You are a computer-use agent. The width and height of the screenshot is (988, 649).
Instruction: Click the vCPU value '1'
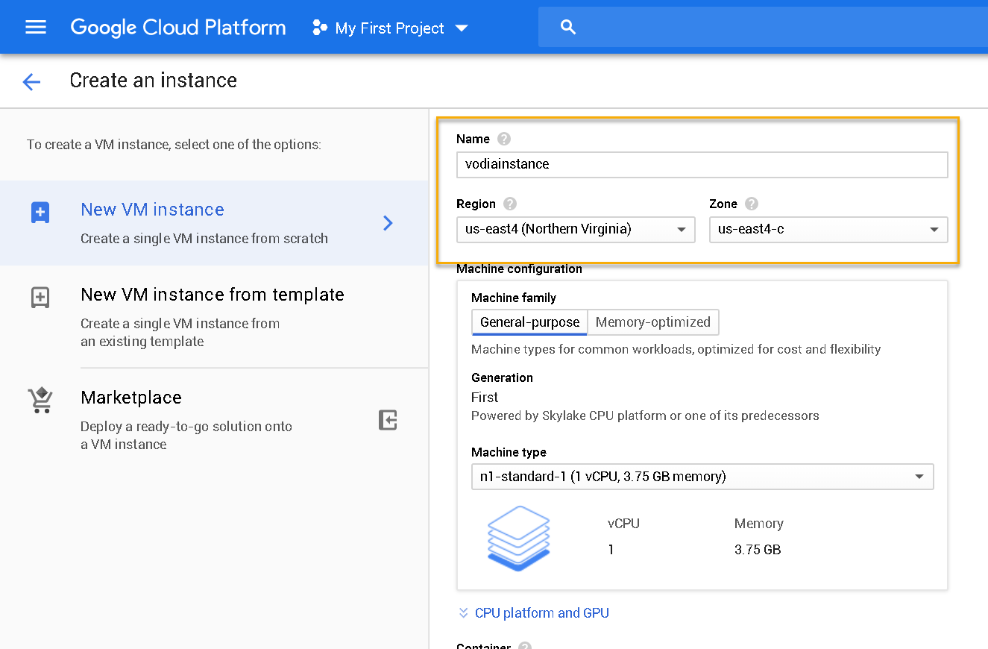[611, 550]
